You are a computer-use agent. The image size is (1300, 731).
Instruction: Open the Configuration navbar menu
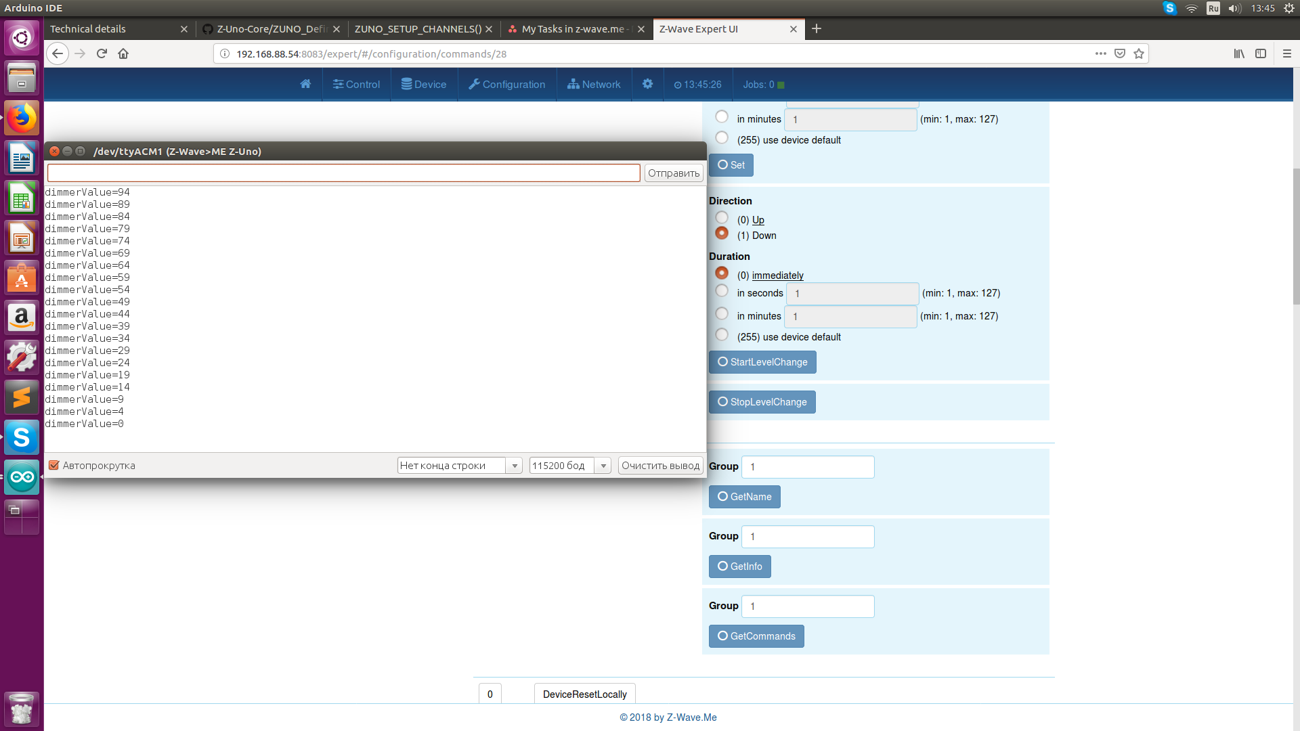click(x=507, y=85)
